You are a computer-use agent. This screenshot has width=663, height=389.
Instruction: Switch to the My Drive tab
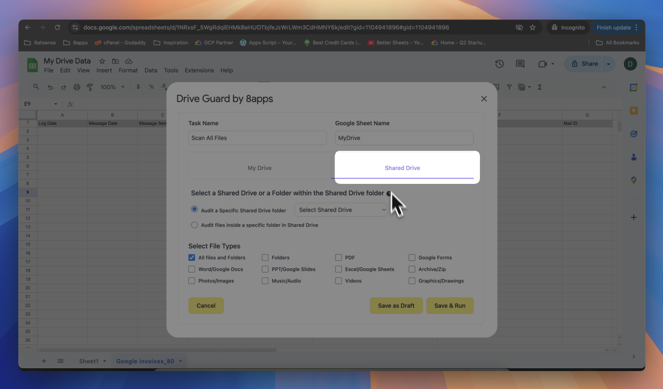point(259,168)
